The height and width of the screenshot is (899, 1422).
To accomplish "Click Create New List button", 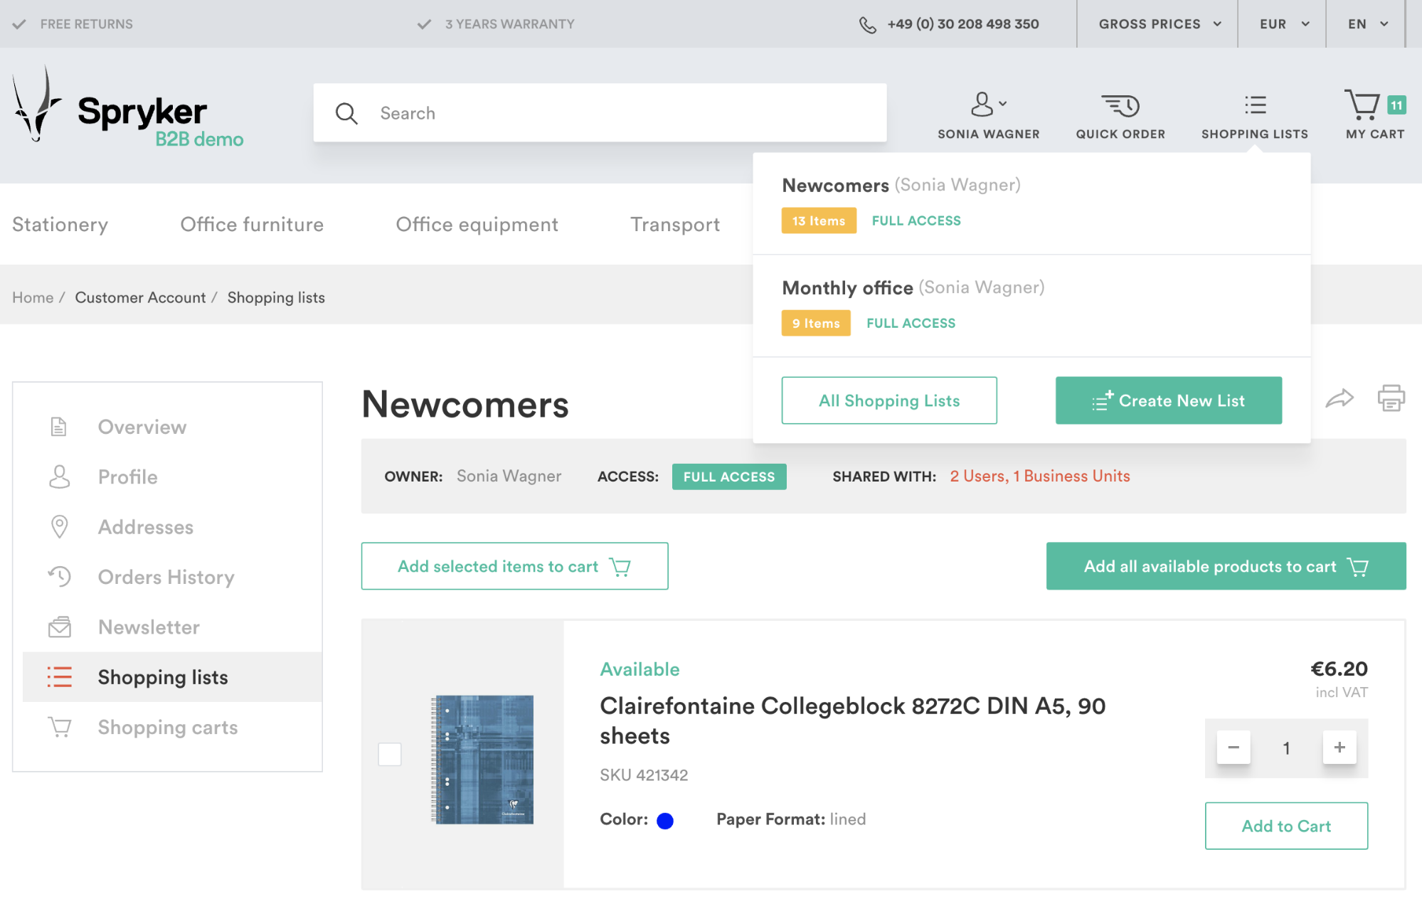I will (x=1168, y=400).
